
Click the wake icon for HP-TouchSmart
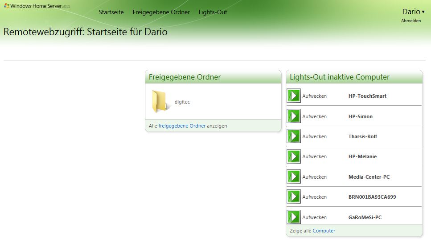click(x=294, y=96)
